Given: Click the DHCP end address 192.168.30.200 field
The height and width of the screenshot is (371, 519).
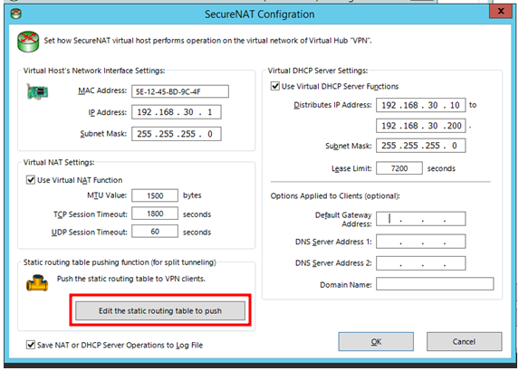Looking at the screenshot, I should (420, 126).
